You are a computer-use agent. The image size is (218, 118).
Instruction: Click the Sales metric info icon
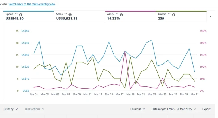[70, 14]
